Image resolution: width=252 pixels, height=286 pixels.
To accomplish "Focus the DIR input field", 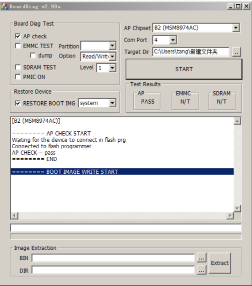I will [x=113, y=270].
